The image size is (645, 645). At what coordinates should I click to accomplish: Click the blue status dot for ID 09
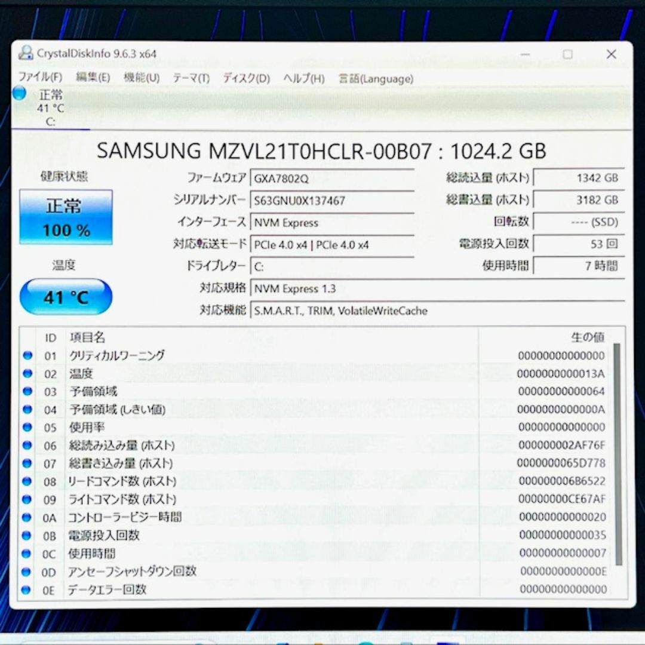click(27, 499)
